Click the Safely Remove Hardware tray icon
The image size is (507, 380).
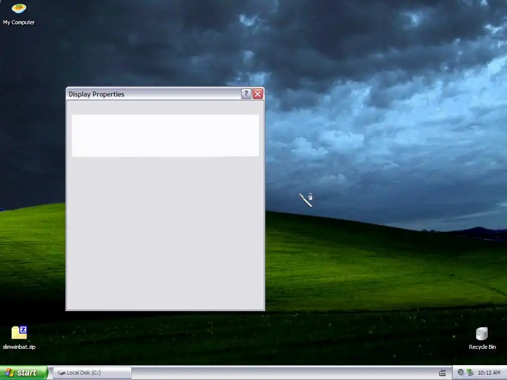click(470, 373)
